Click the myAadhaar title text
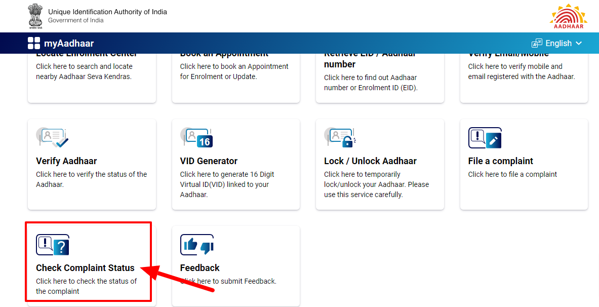 tap(69, 43)
